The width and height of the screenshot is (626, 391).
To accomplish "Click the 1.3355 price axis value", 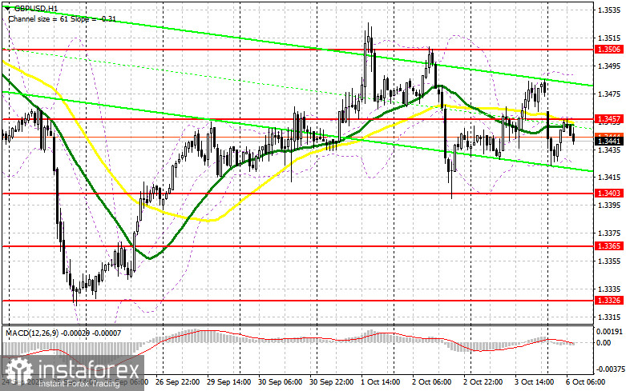I will tap(609, 261).
